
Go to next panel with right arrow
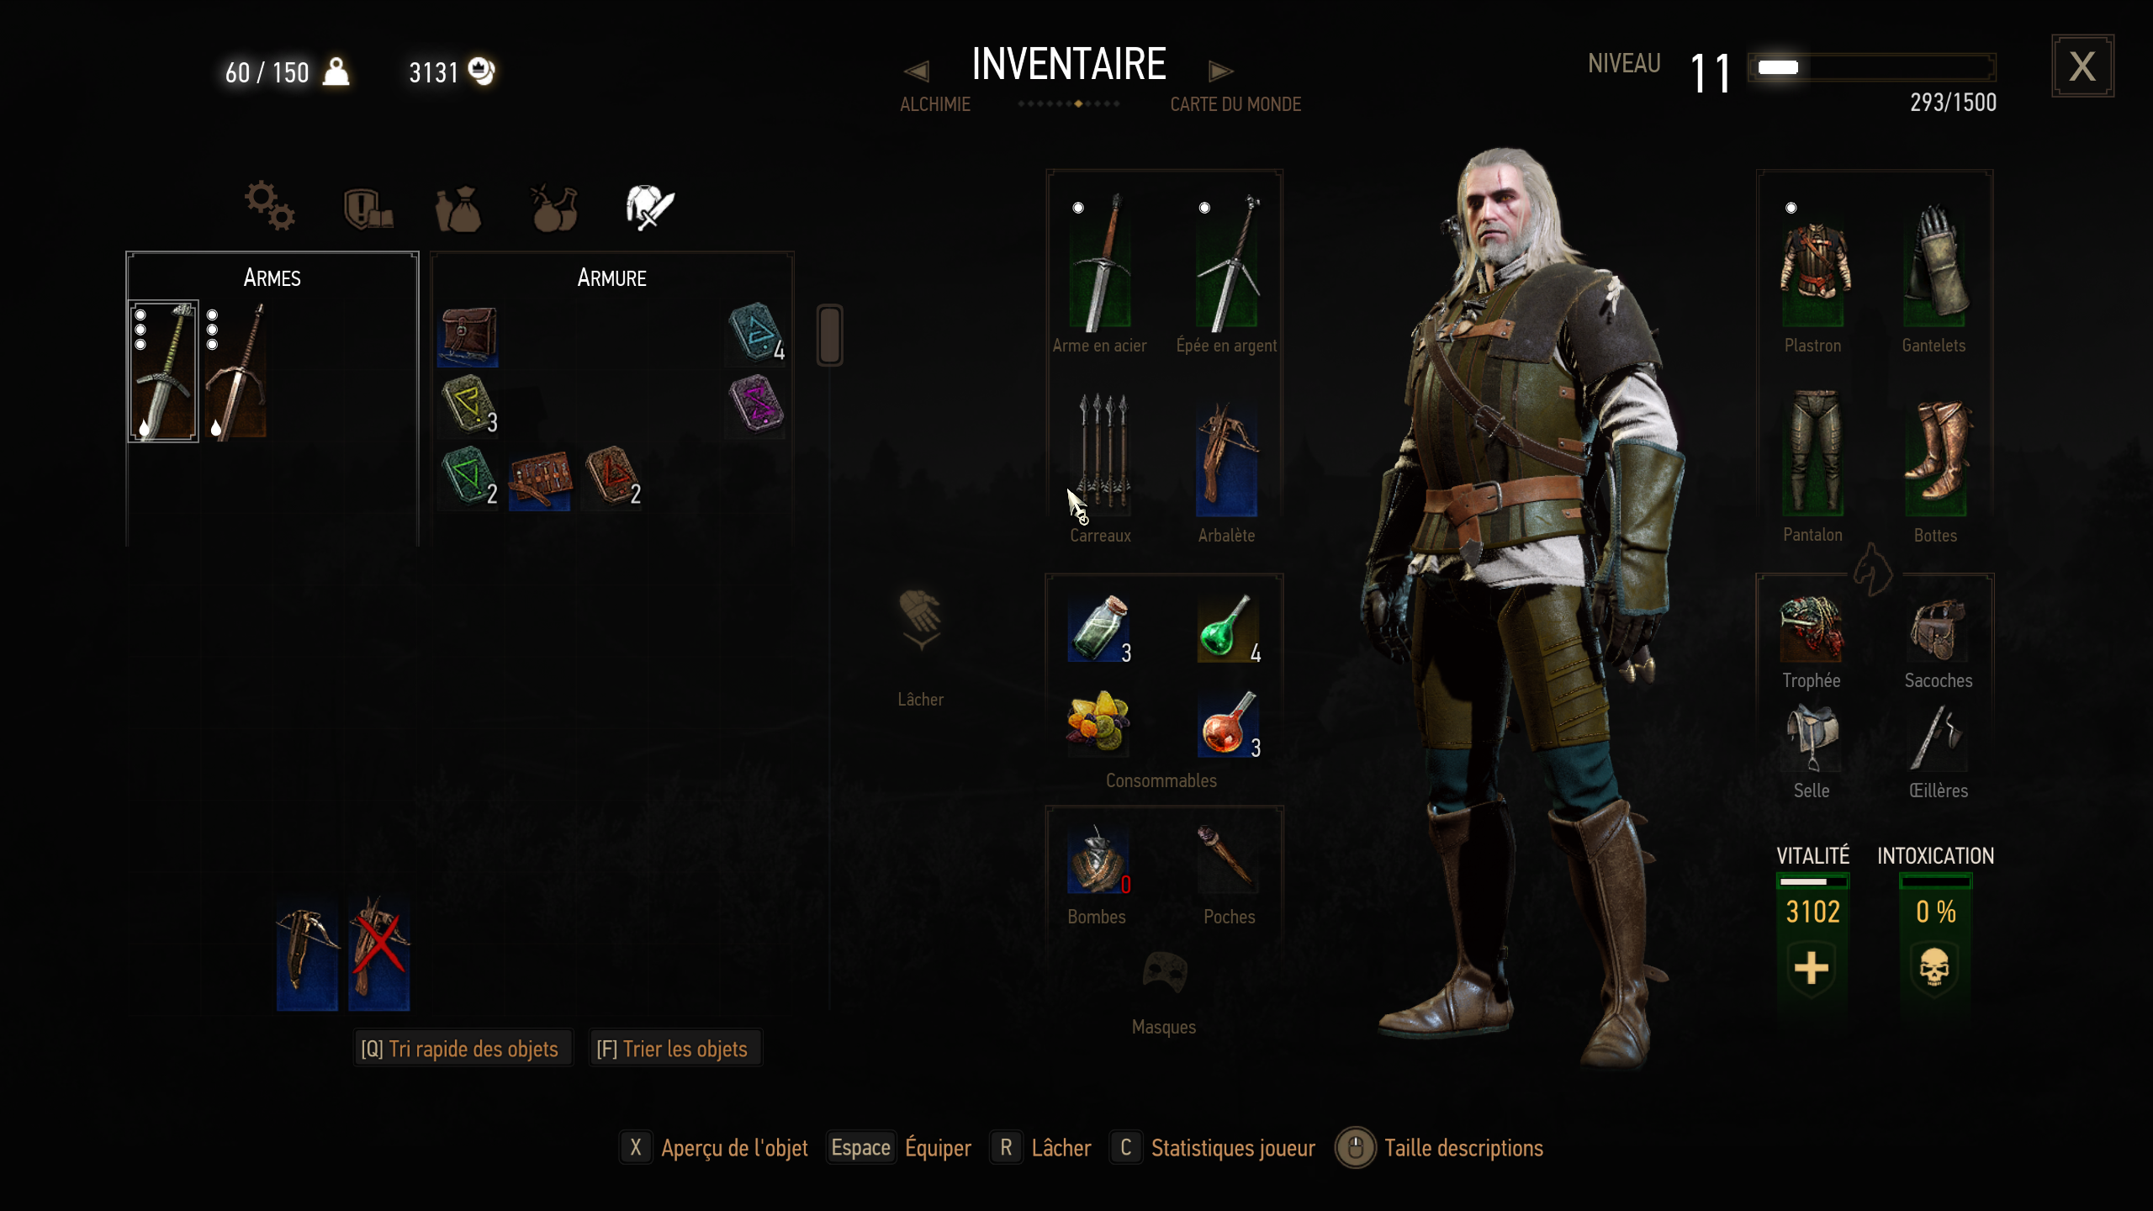(x=1221, y=71)
